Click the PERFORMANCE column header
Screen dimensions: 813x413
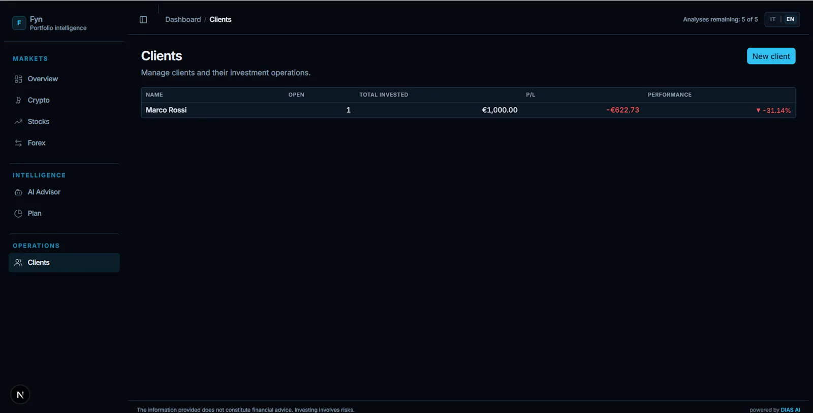(x=669, y=95)
